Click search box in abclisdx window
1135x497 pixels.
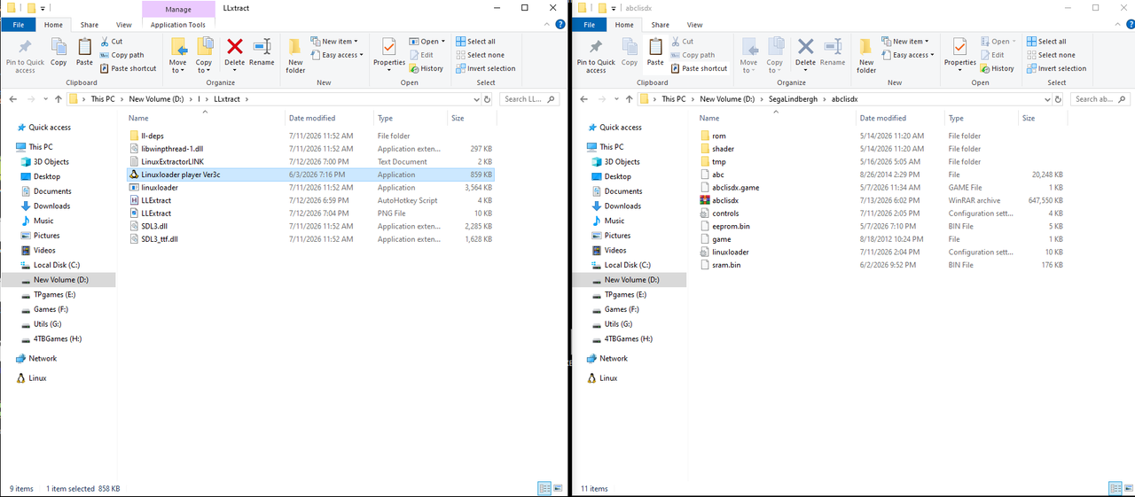pyautogui.click(x=1102, y=99)
